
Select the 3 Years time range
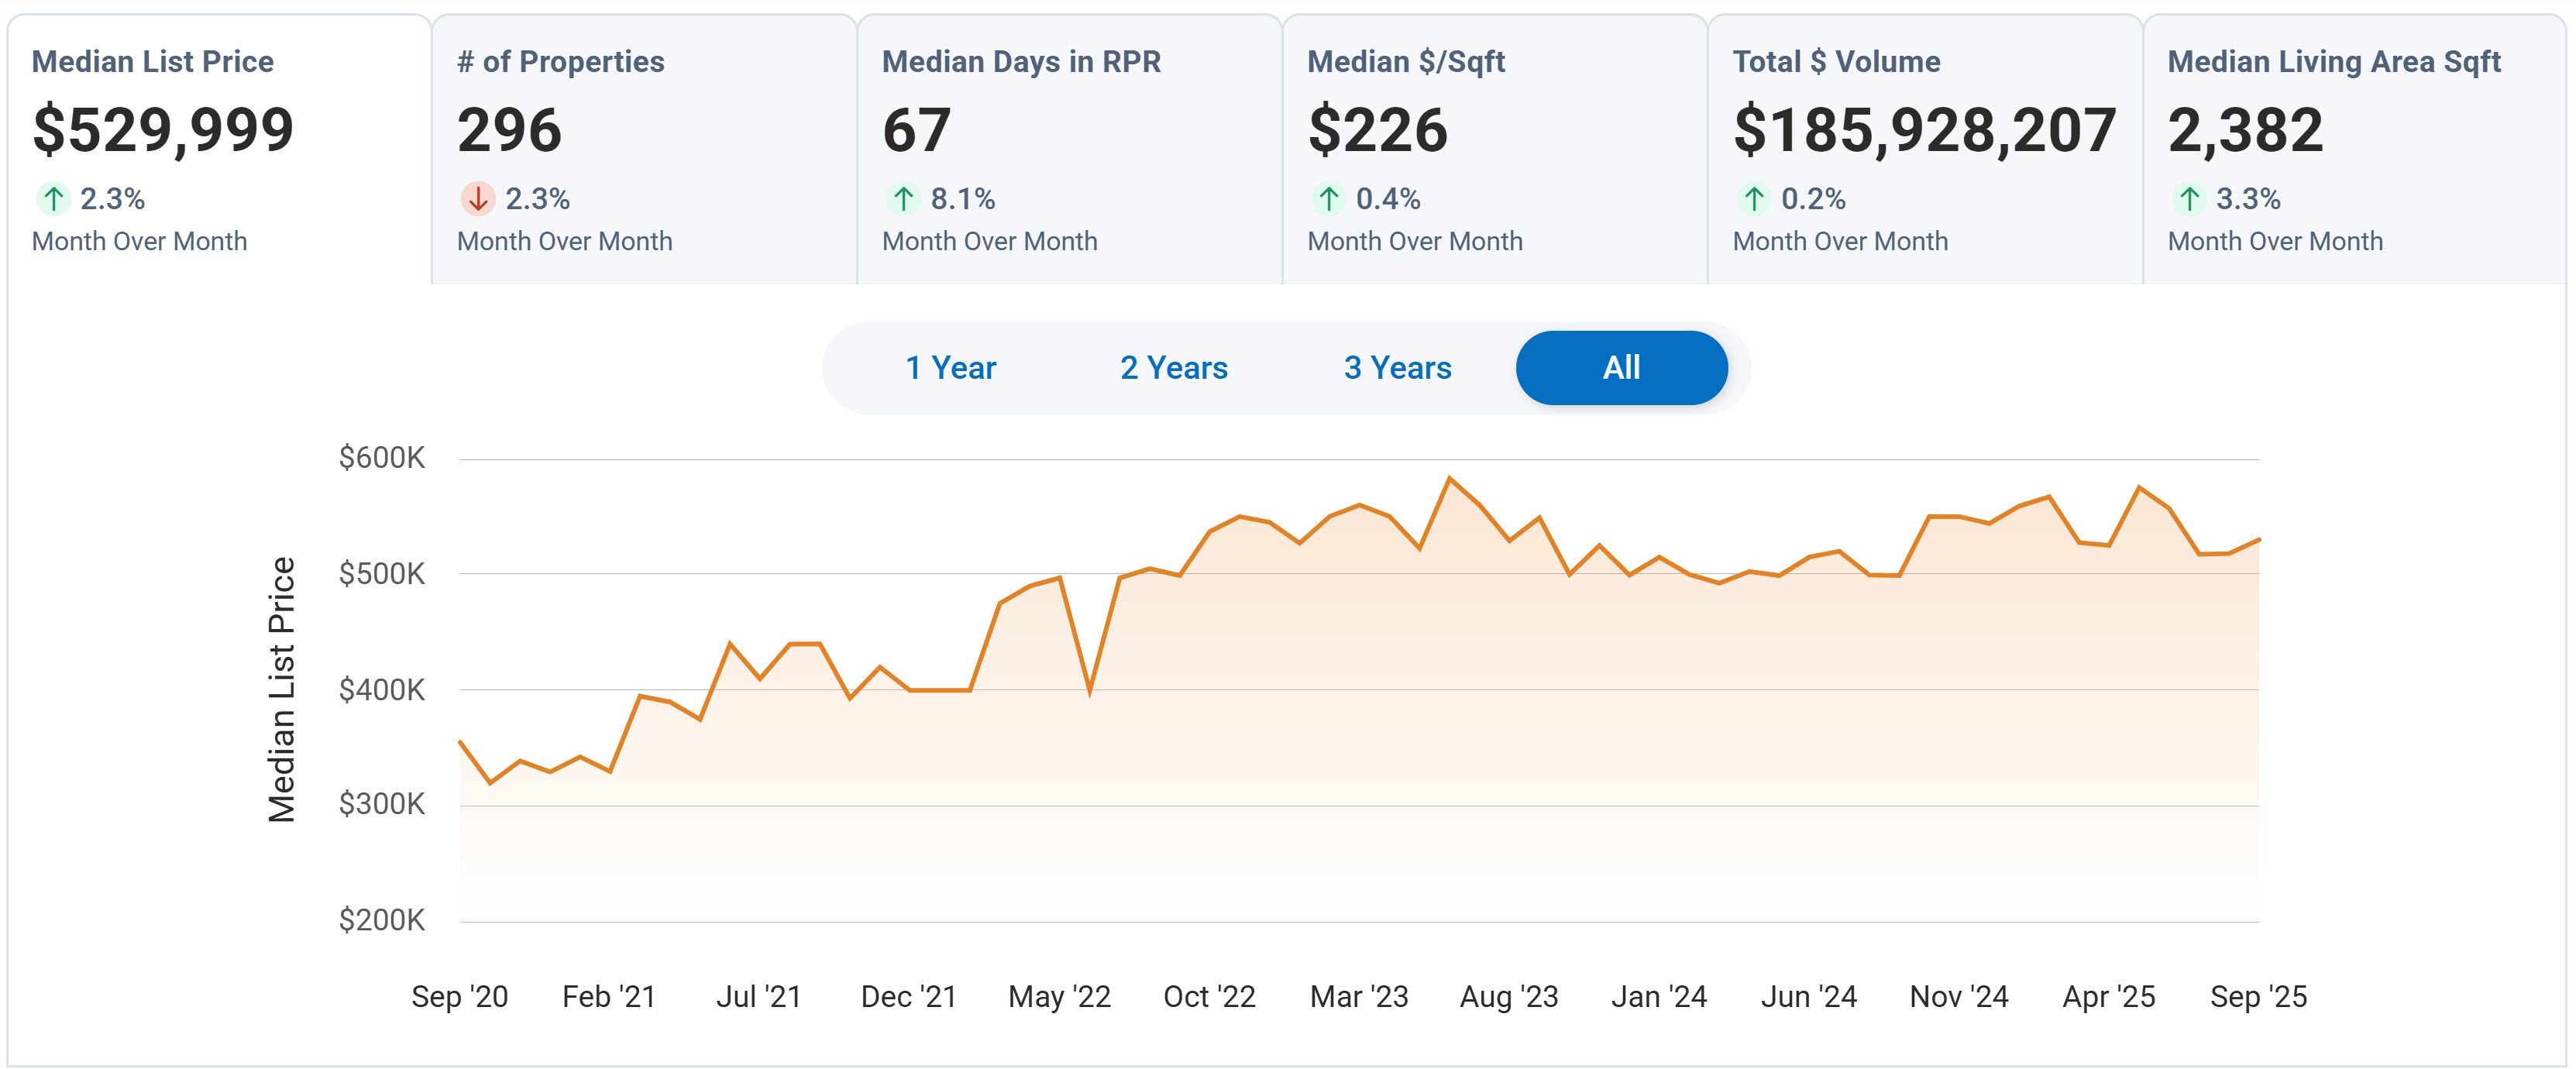tap(1397, 368)
